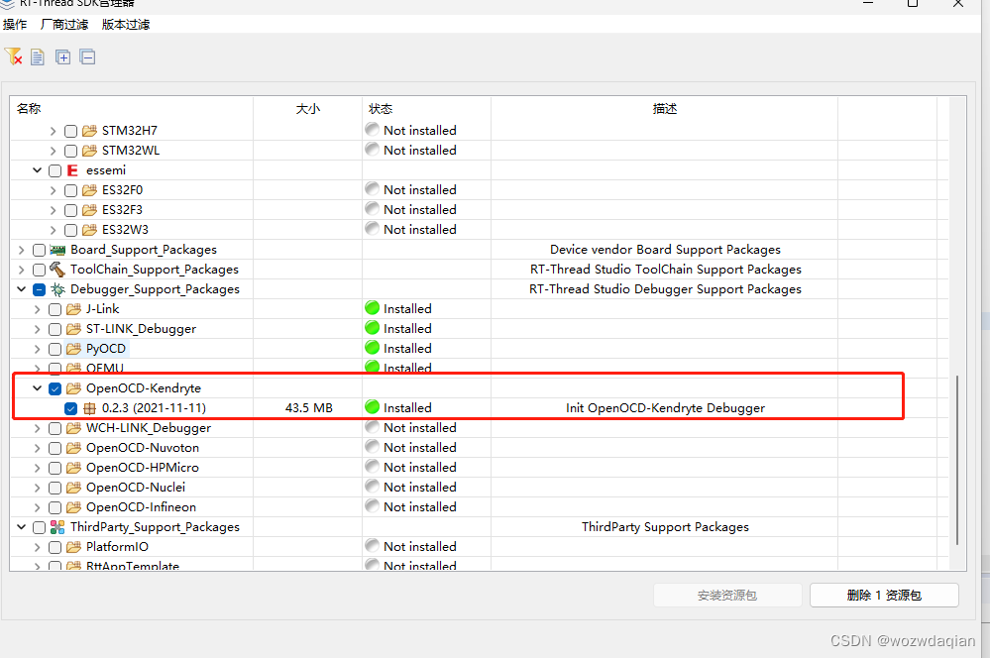990x658 pixels.
Task: Click the OpenOCD-Nuvoton row label
Action: [x=143, y=448]
